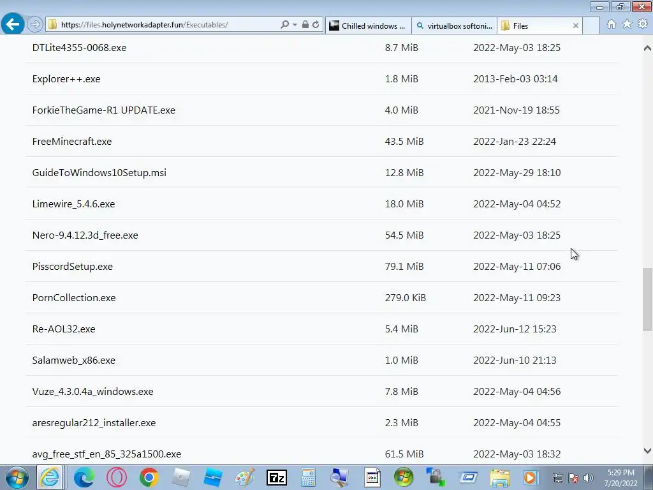The image size is (653, 490).
Task: Open avg_free_stf_en_85_325a1500.exe link
Action: [x=106, y=454]
